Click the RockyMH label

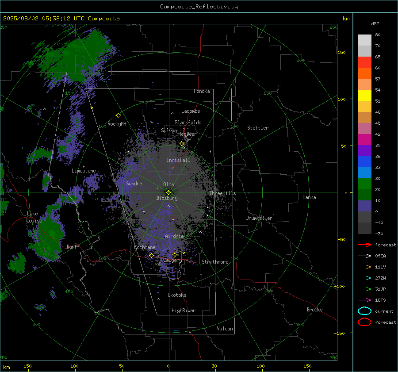pos(117,124)
